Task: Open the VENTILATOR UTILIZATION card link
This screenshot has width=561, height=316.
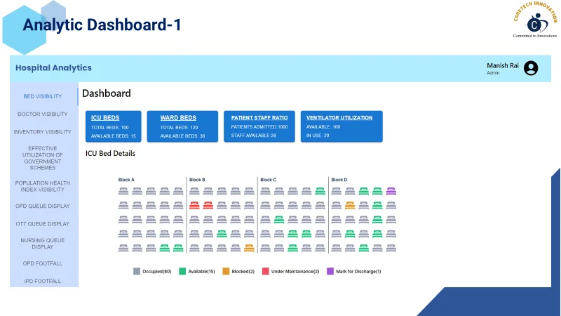Action: click(x=339, y=117)
